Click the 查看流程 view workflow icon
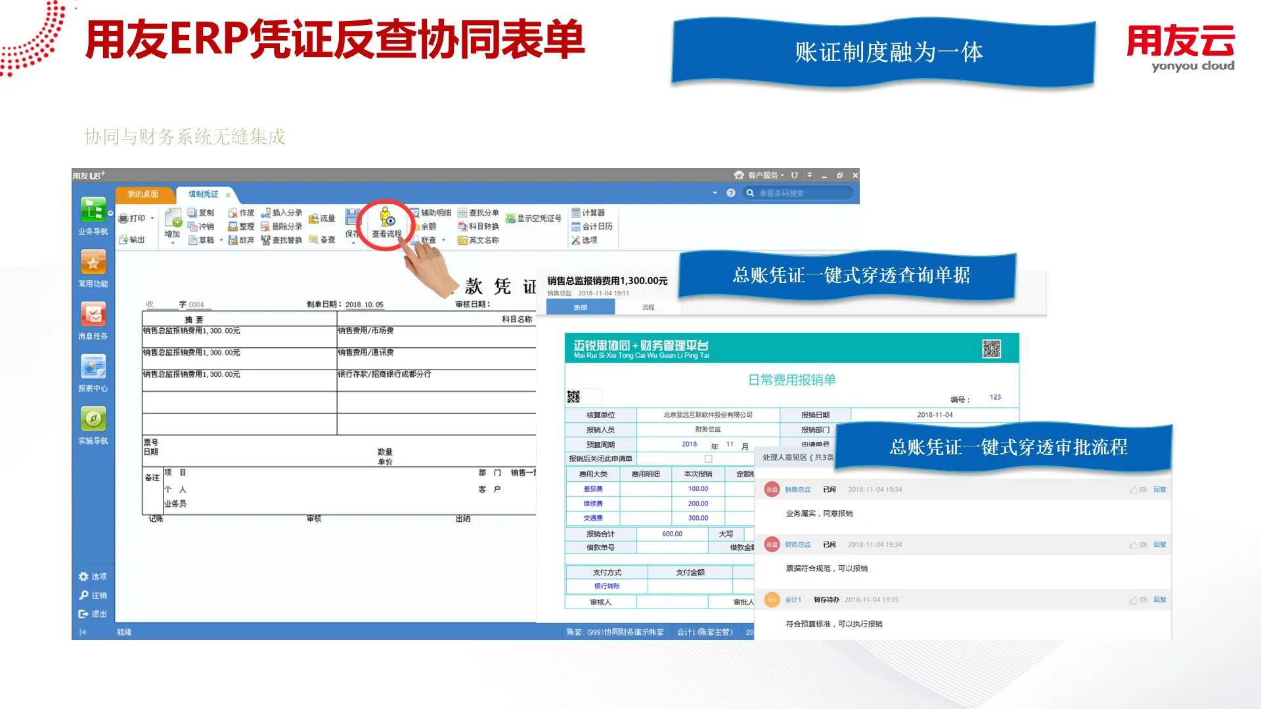The width and height of the screenshot is (1261, 709). [387, 217]
